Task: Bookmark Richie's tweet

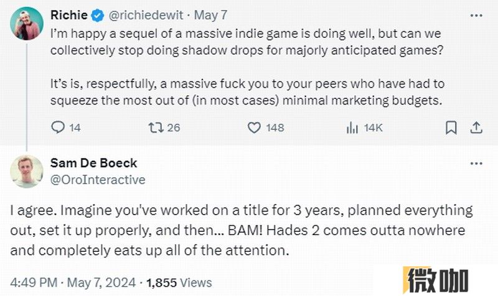Action: 451,127
